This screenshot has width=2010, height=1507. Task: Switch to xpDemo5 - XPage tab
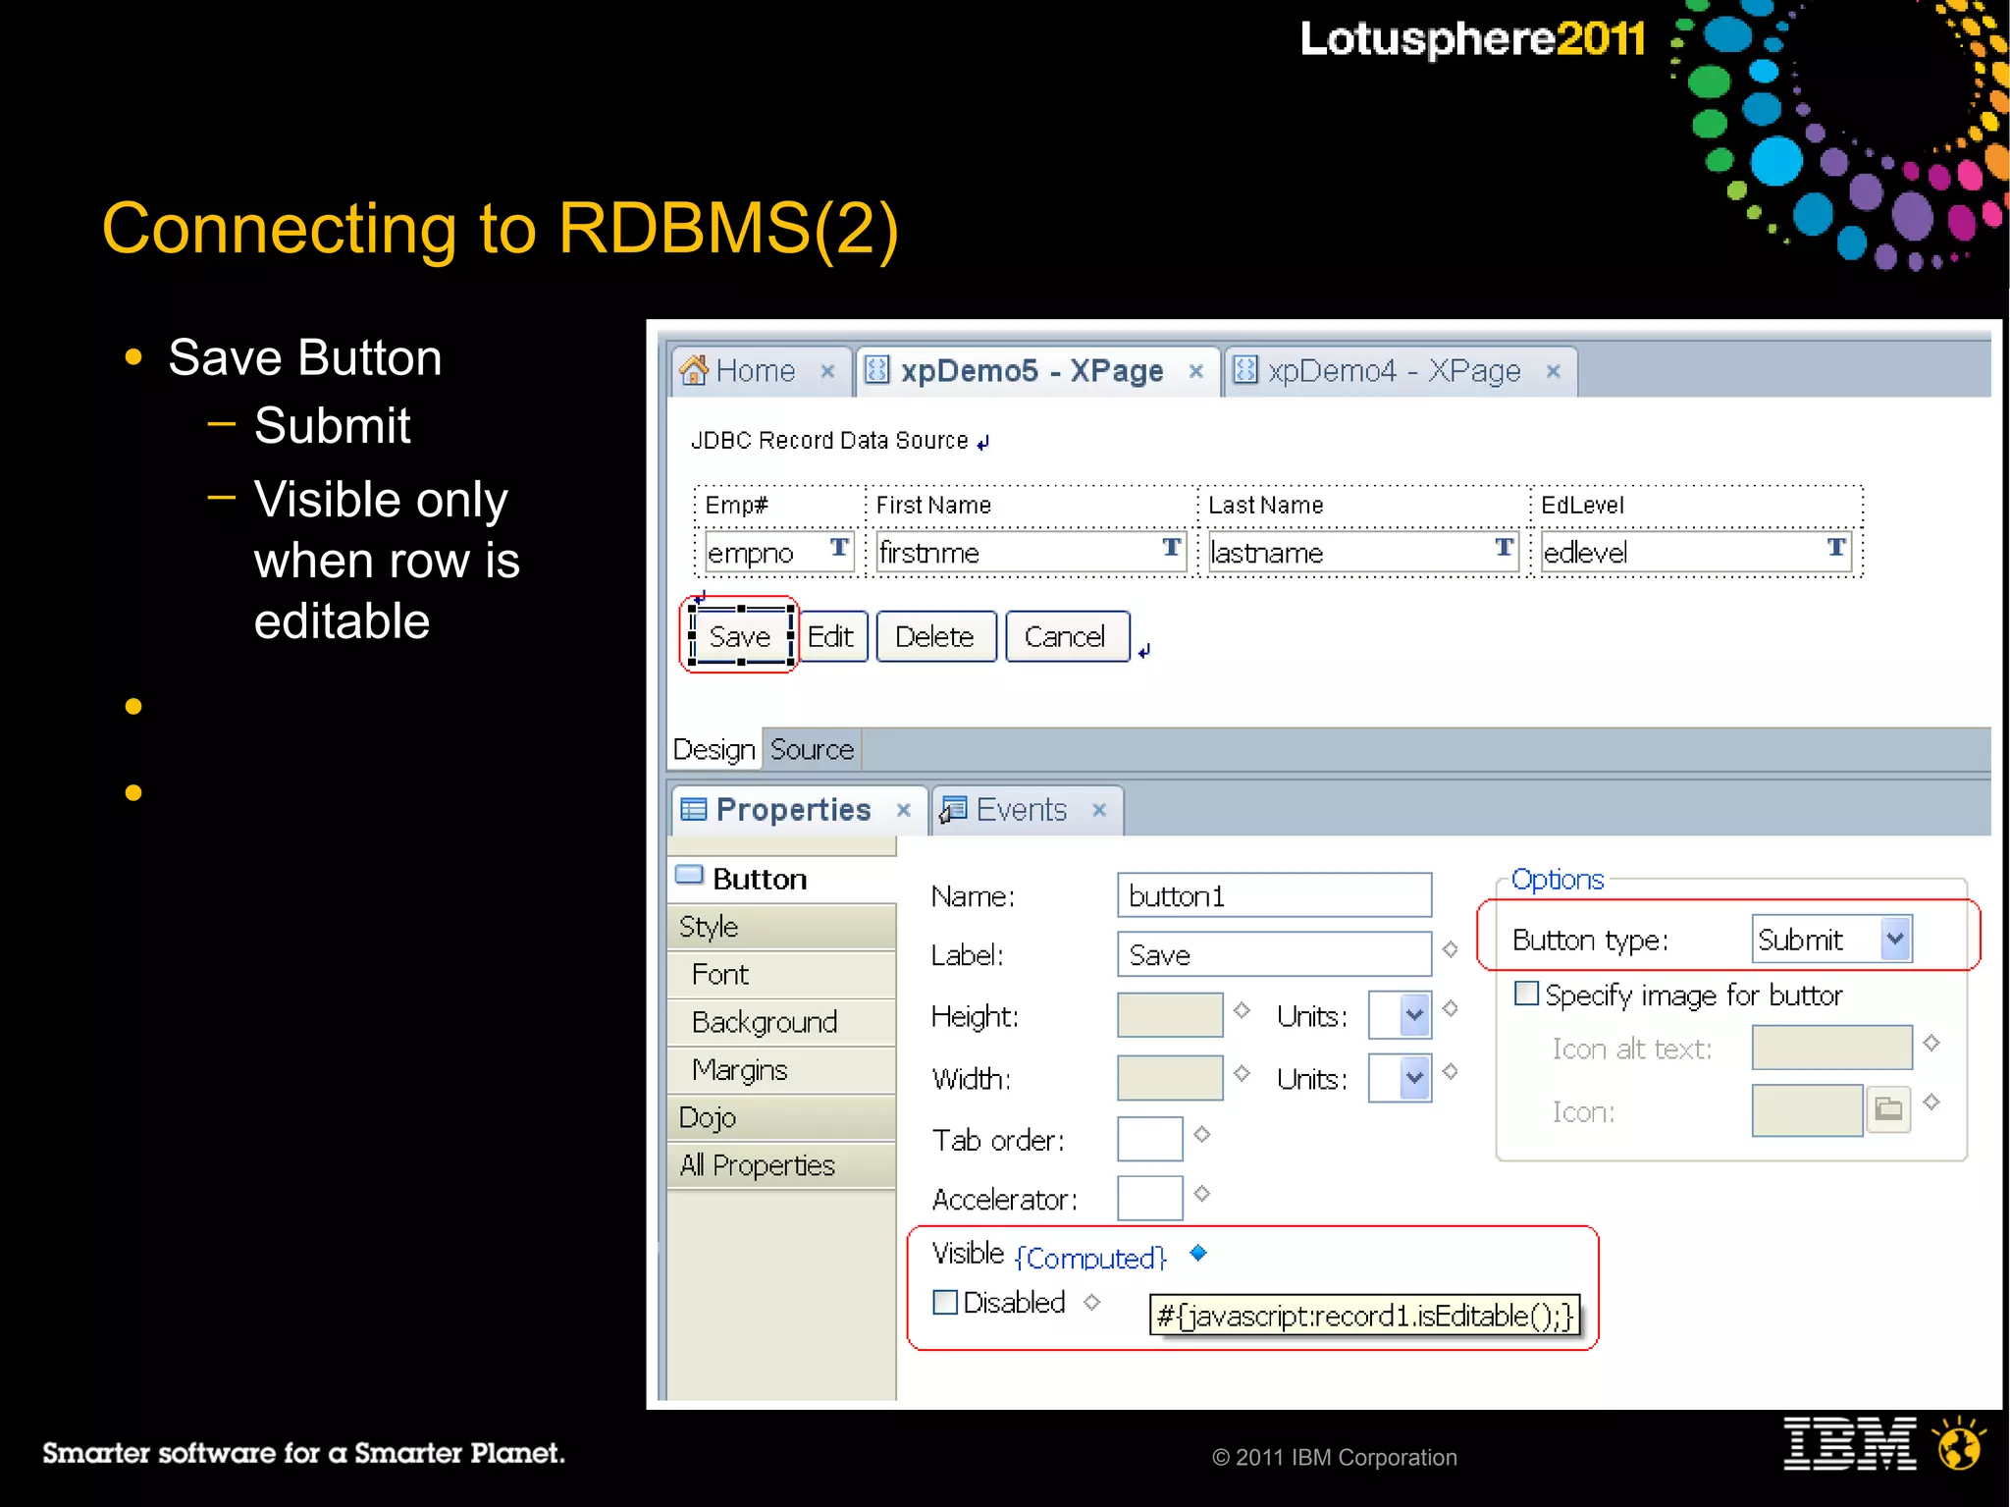click(1036, 371)
